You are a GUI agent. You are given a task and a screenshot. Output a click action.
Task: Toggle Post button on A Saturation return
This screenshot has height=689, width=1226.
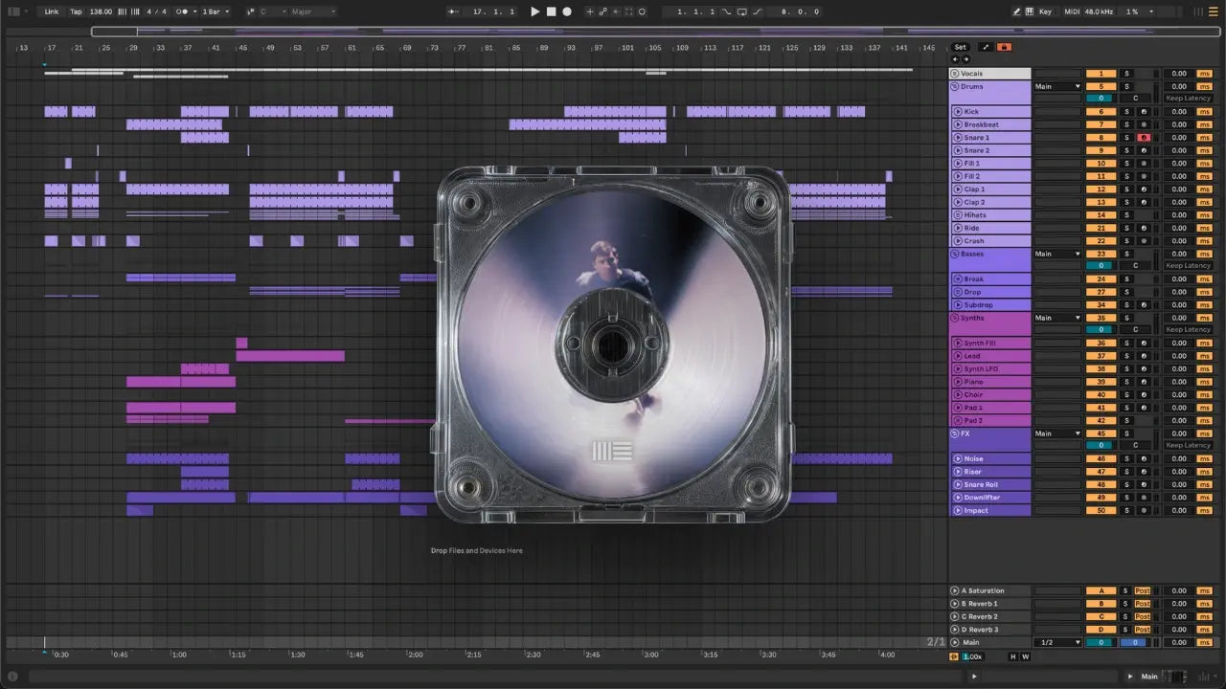tap(1142, 591)
